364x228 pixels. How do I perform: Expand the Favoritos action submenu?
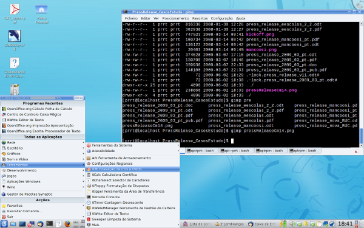coord(42,206)
